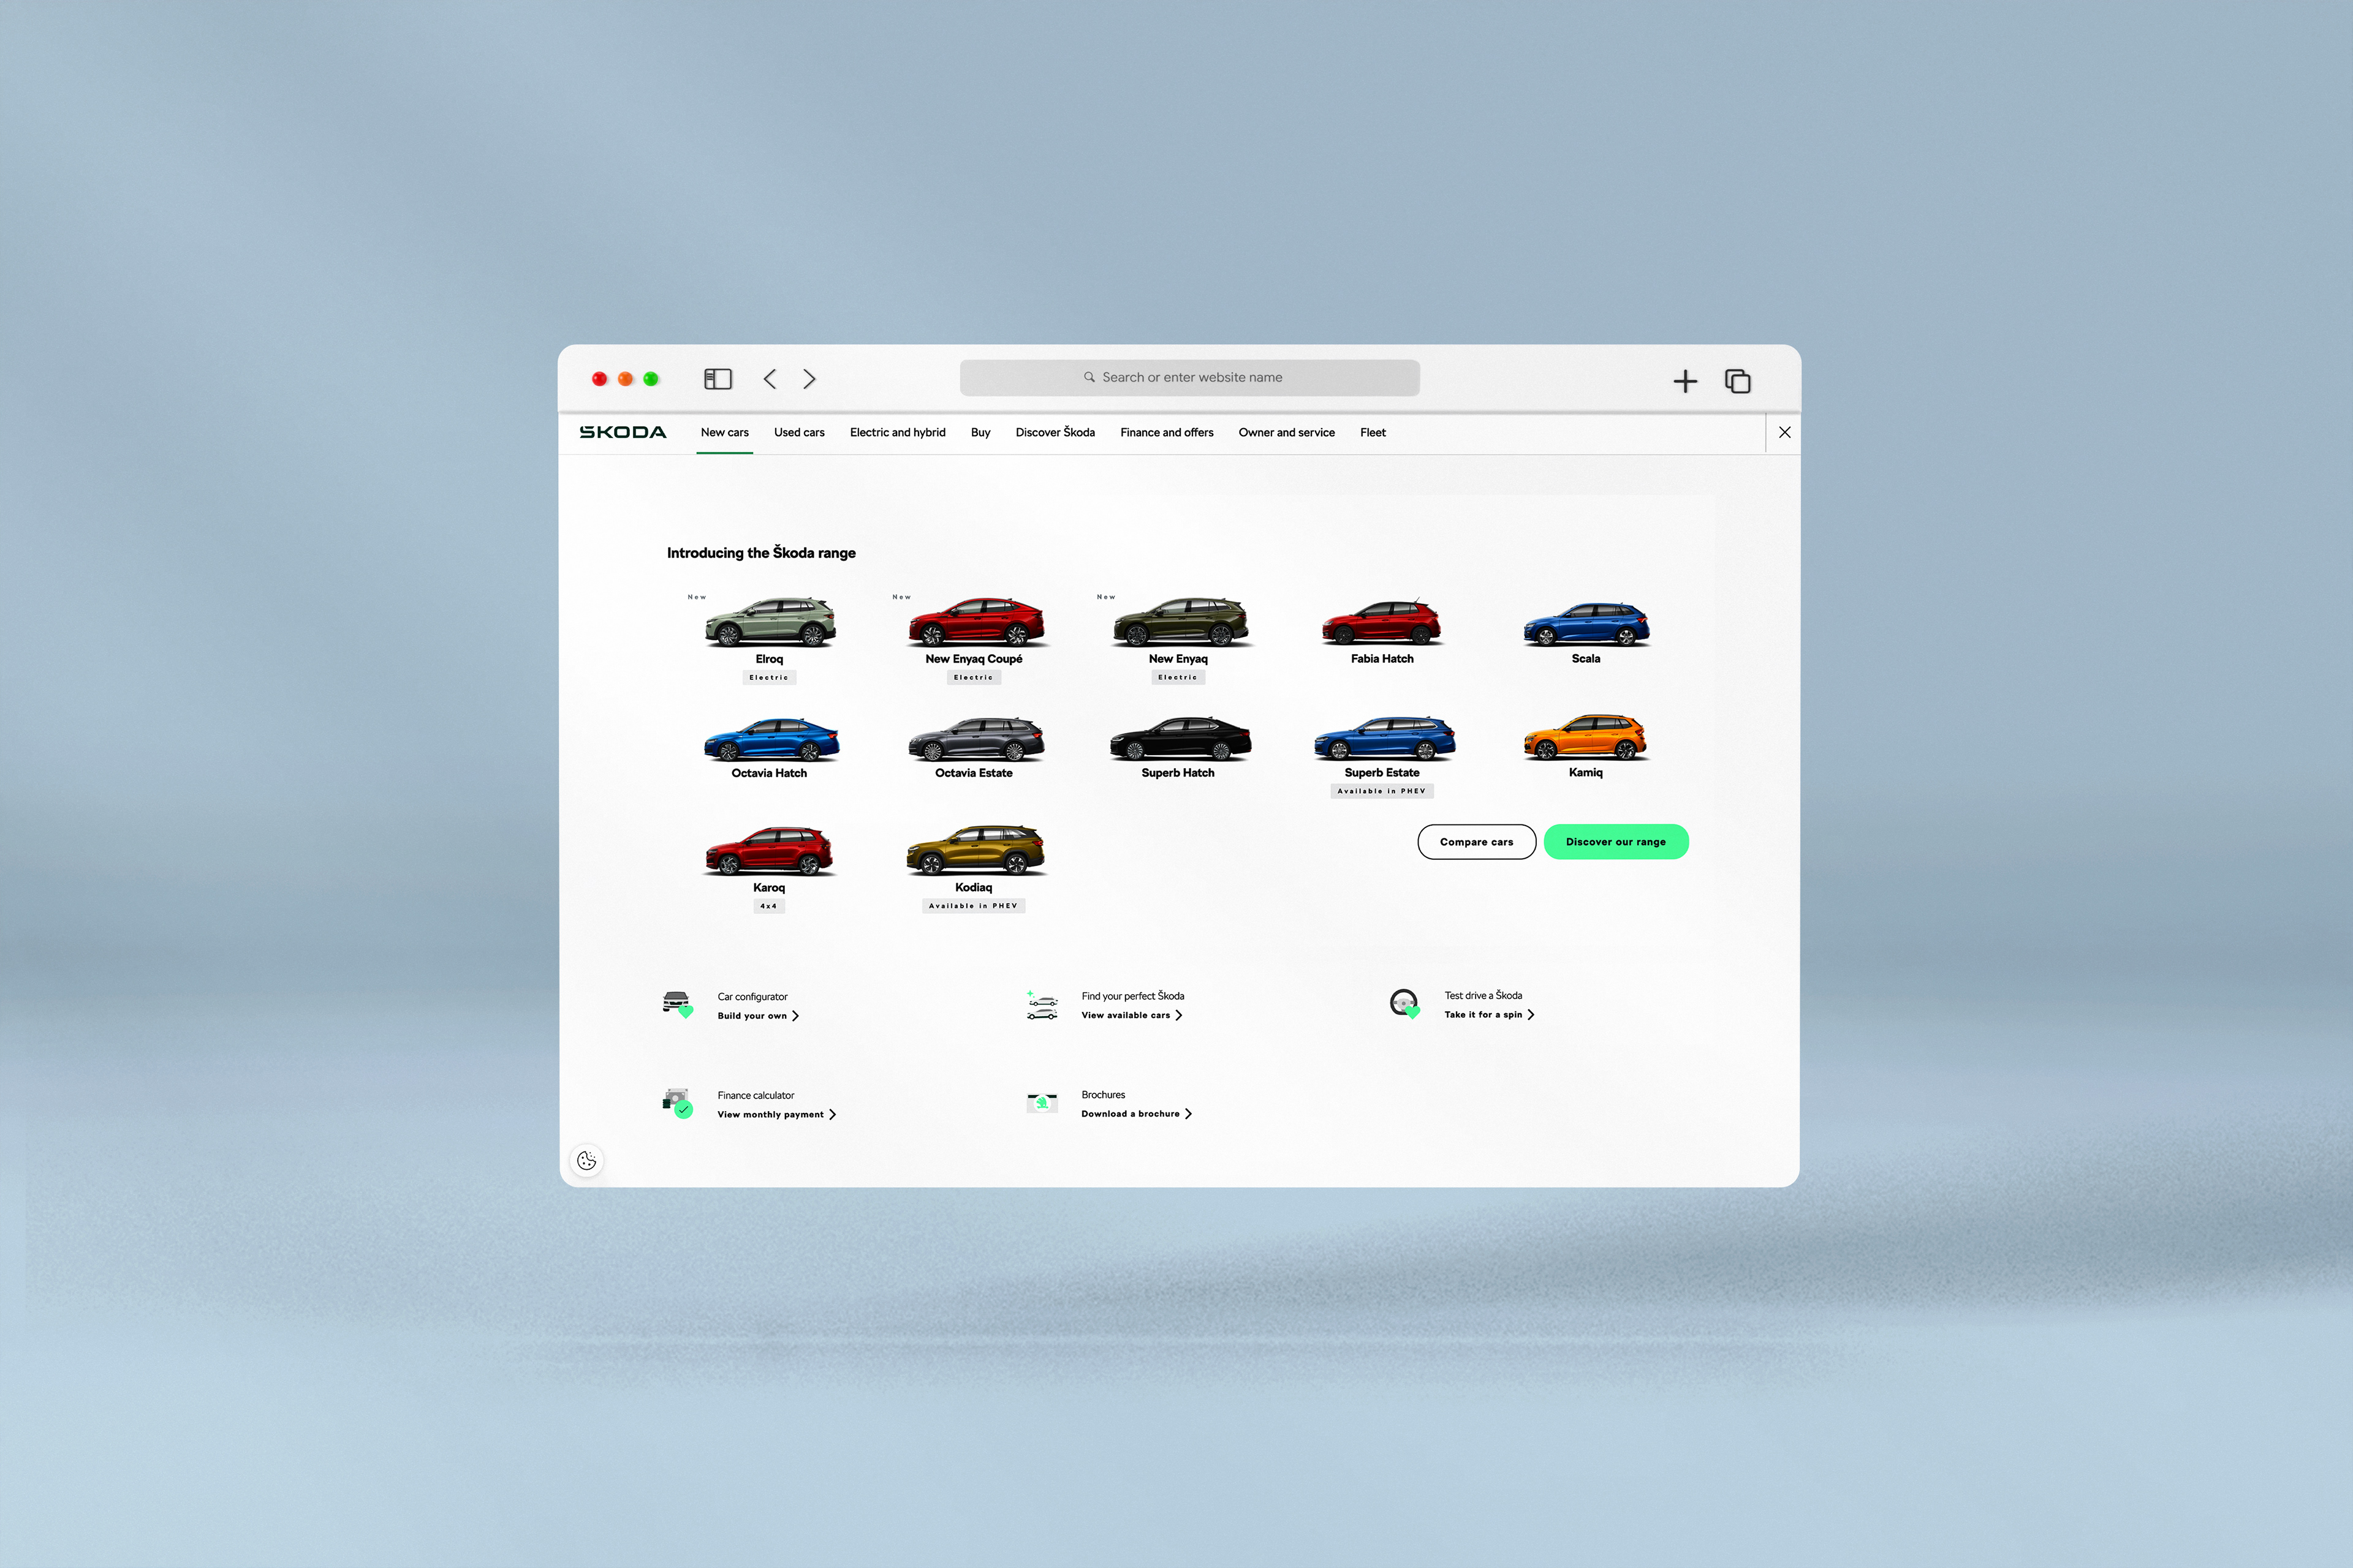
Task: Follow the Take it for a spin link
Action: 1488,1014
